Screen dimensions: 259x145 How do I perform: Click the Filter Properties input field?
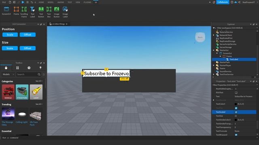coord(234,85)
